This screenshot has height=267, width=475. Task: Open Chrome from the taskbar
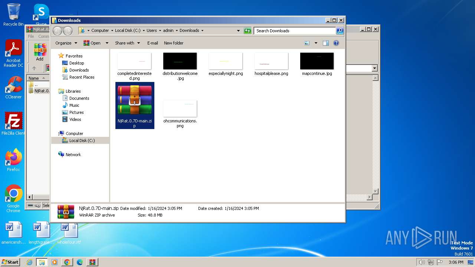pos(67,262)
